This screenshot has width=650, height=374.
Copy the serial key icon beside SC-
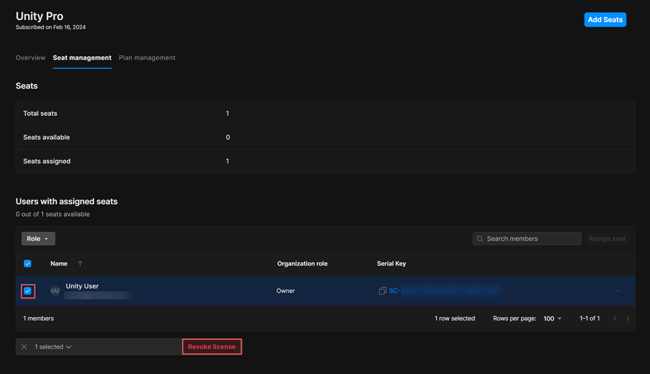[382, 291]
